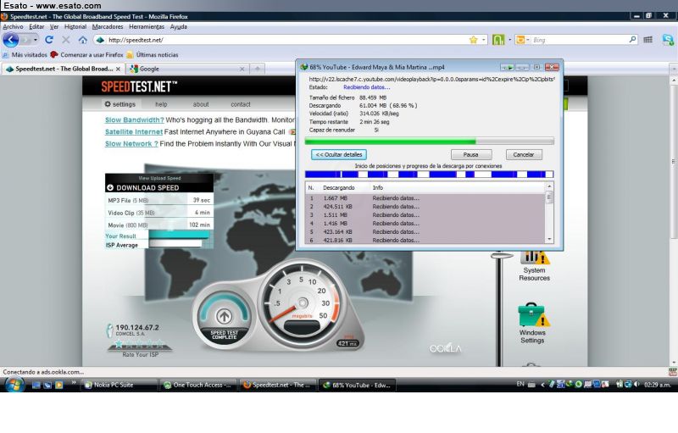The image size is (678, 433).
Task: Collapse details with Ocultar detalles button
Action: coord(338,155)
